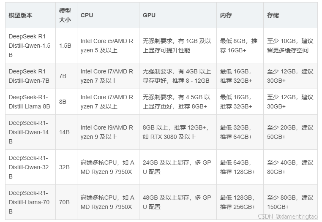This screenshot has height=222, width=322.
Task: Click the 8B model size cell
Action: [x=66, y=102]
